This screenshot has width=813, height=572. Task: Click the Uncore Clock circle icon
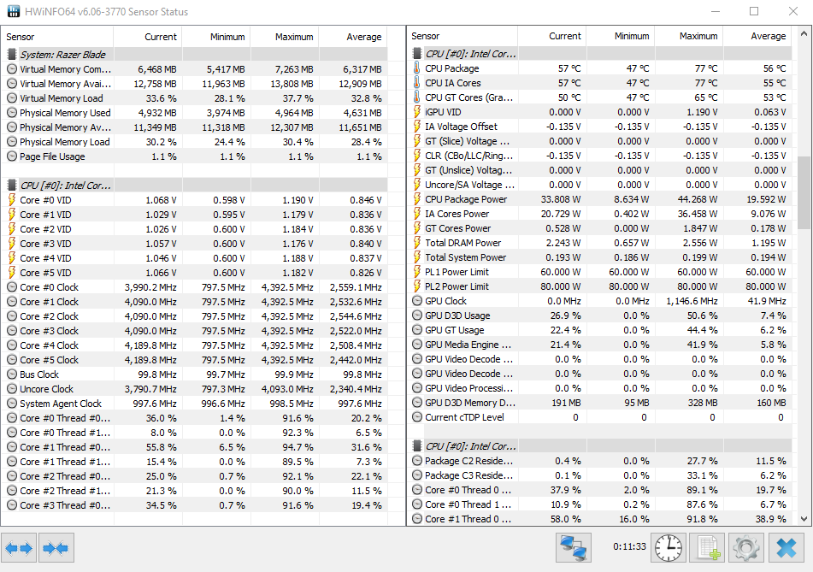tap(12, 389)
